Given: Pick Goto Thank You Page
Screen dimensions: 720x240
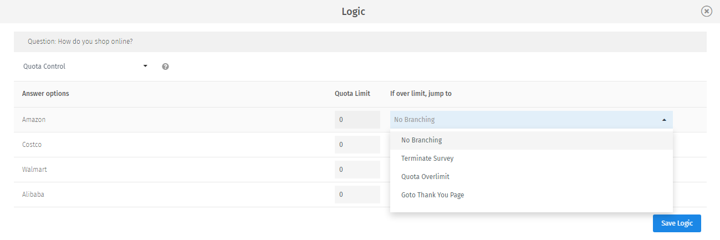Looking at the screenshot, I should pos(432,195).
